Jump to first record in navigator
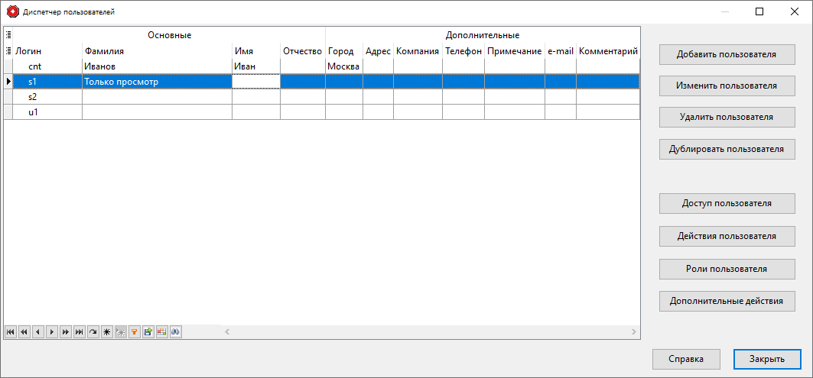Viewport: 813px width, 378px height. (10, 332)
